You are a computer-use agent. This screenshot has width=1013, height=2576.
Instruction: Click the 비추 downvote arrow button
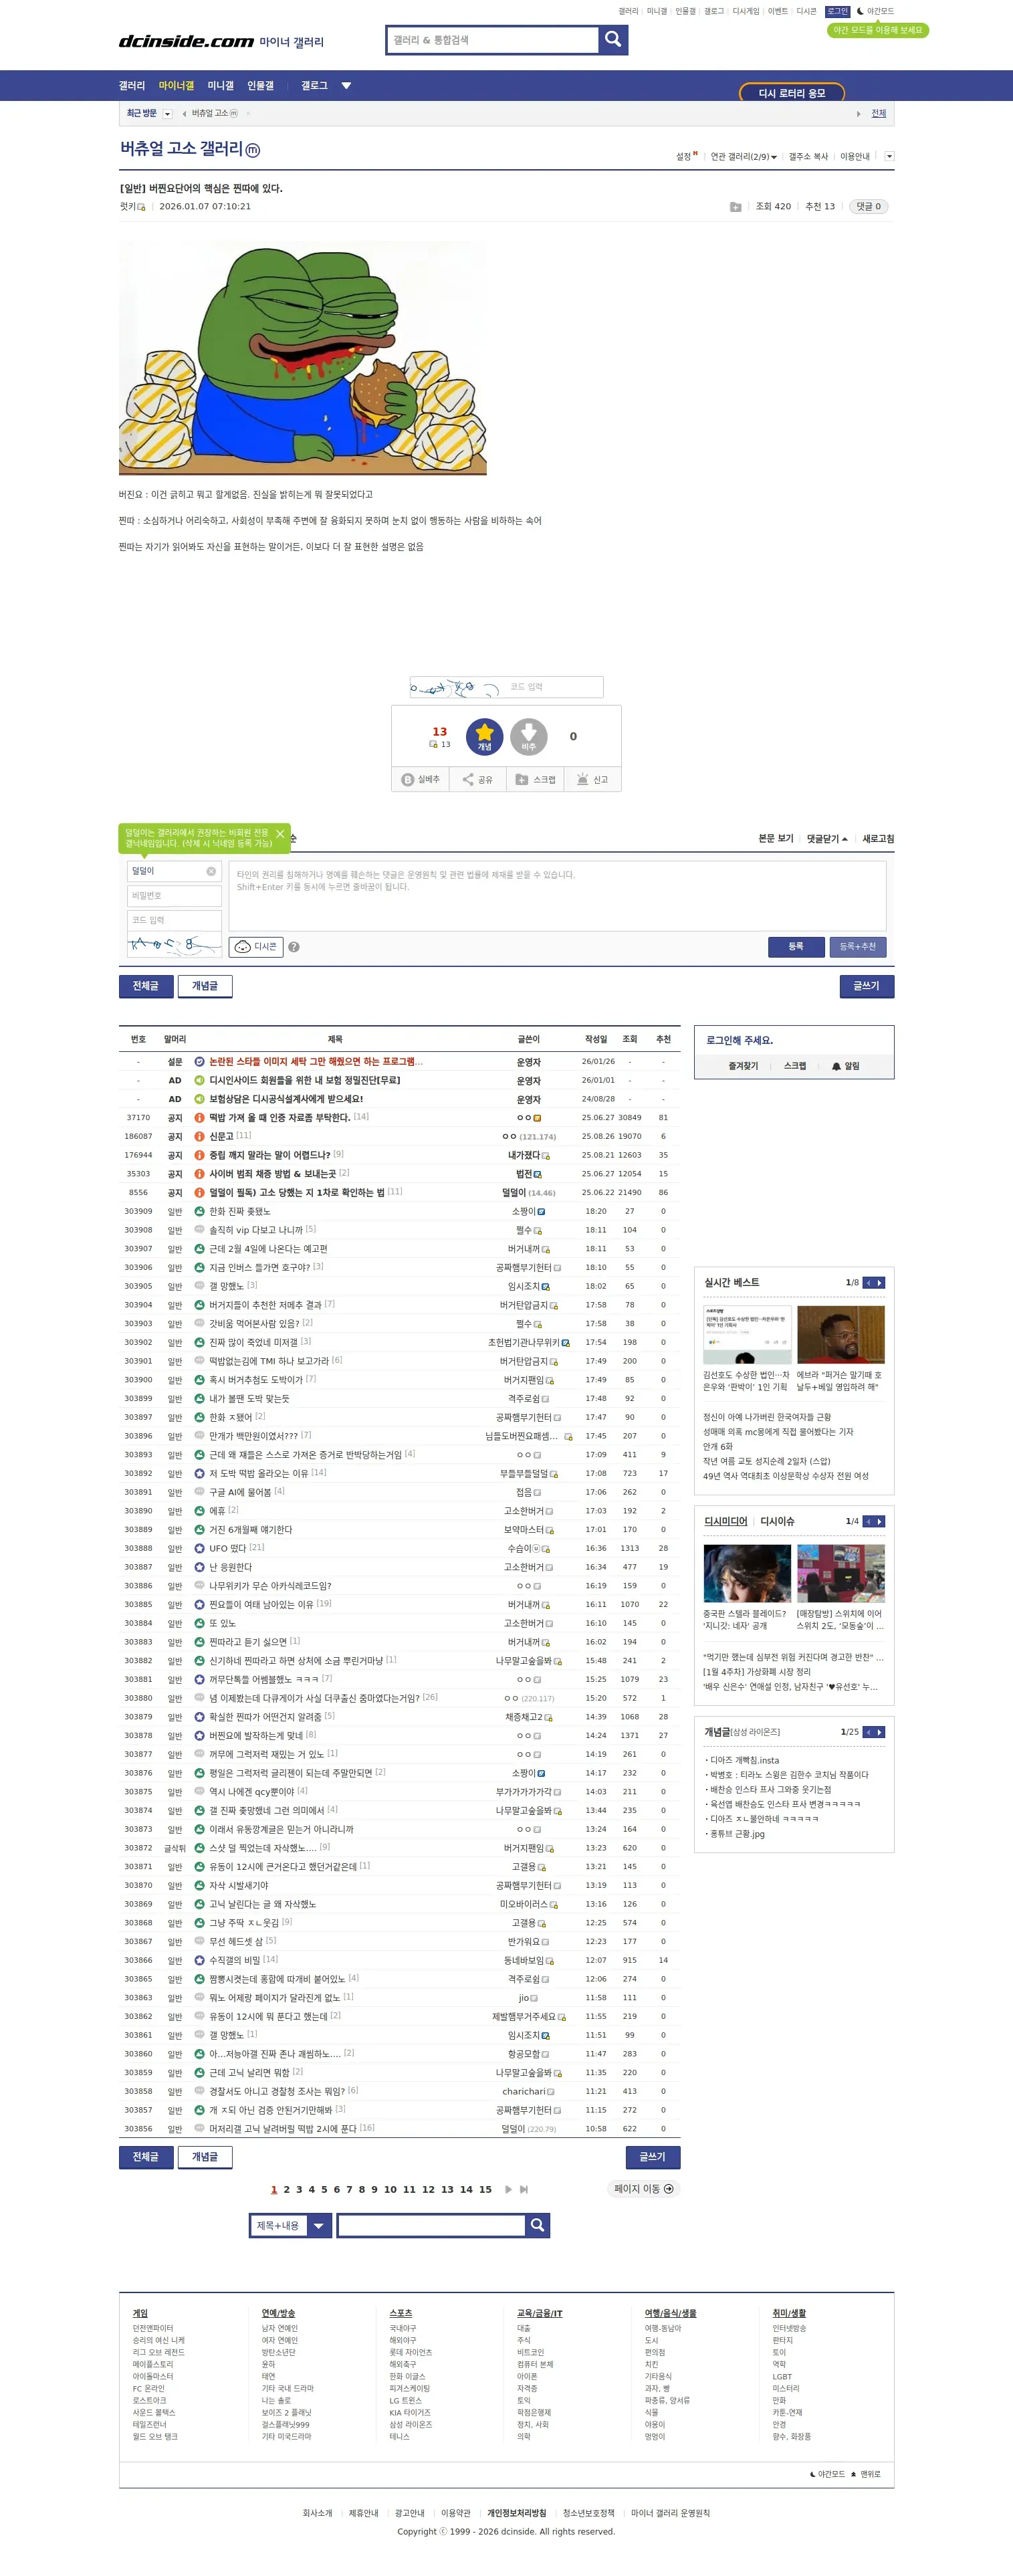[x=529, y=737]
